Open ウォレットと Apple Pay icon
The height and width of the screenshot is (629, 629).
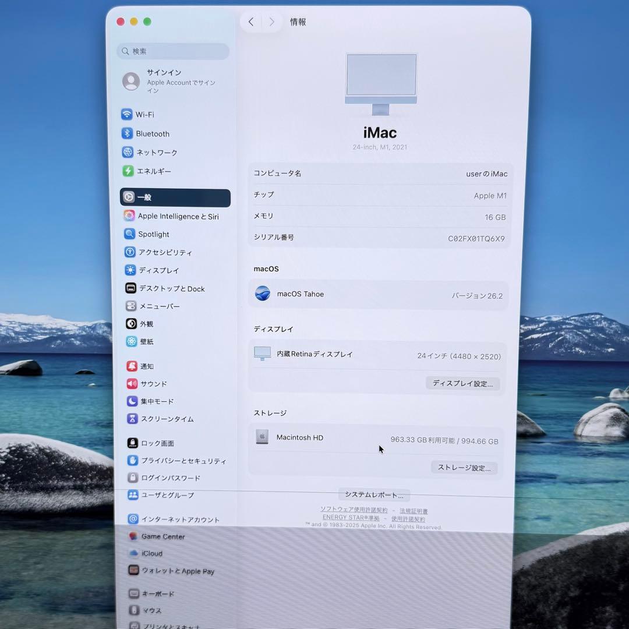(133, 570)
